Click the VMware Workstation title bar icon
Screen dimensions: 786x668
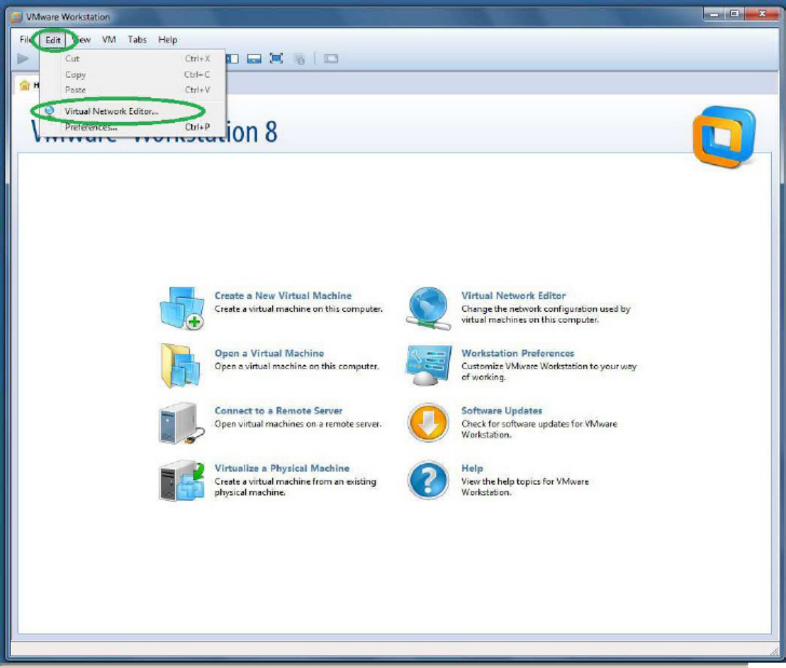tap(17, 17)
